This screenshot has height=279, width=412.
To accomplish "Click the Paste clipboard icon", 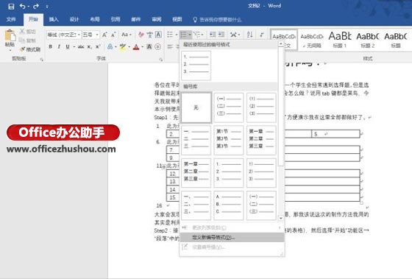I will [x=10, y=35].
